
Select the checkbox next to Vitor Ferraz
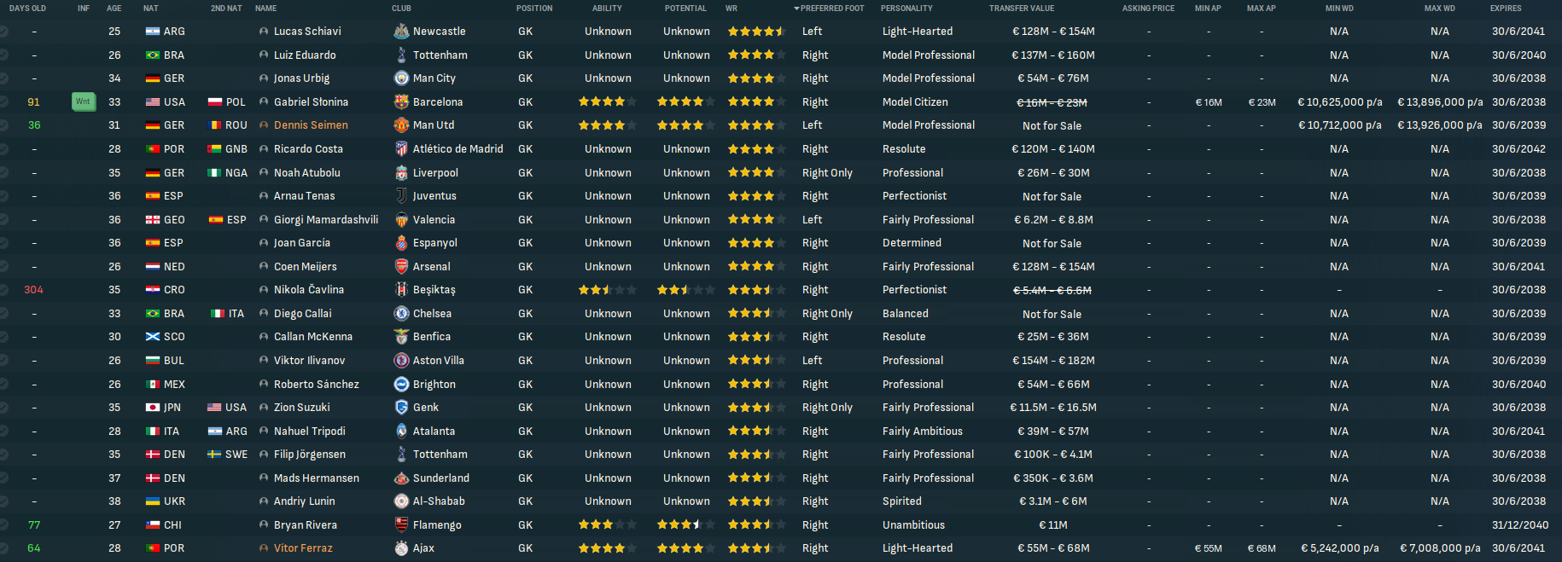click(x=3, y=548)
